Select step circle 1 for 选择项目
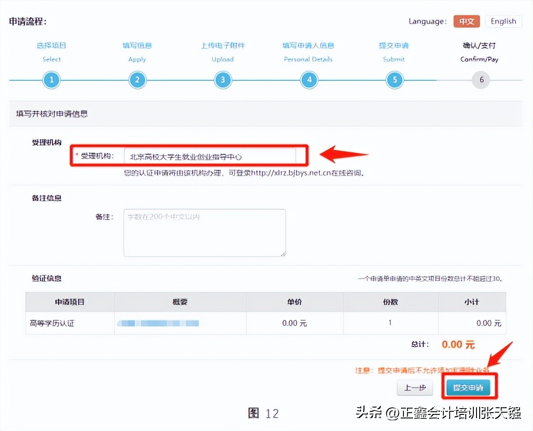The image size is (533, 431). pos(51,79)
